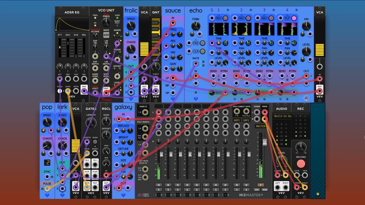This screenshot has width=365, height=205.
Task: Open the SAW wave selector on VCO Unit
Action: click(x=106, y=35)
